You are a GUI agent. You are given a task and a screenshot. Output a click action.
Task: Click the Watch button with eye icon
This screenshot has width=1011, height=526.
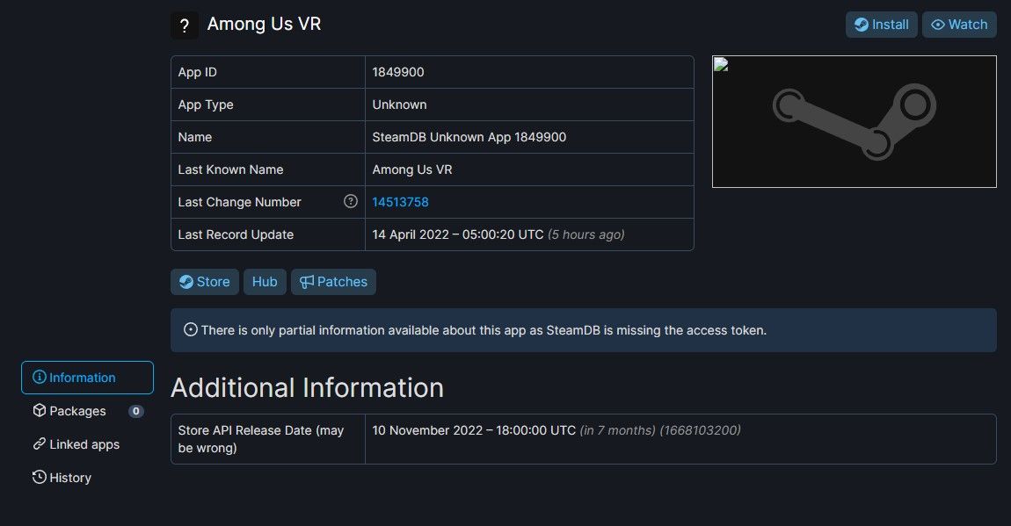(x=959, y=25)
